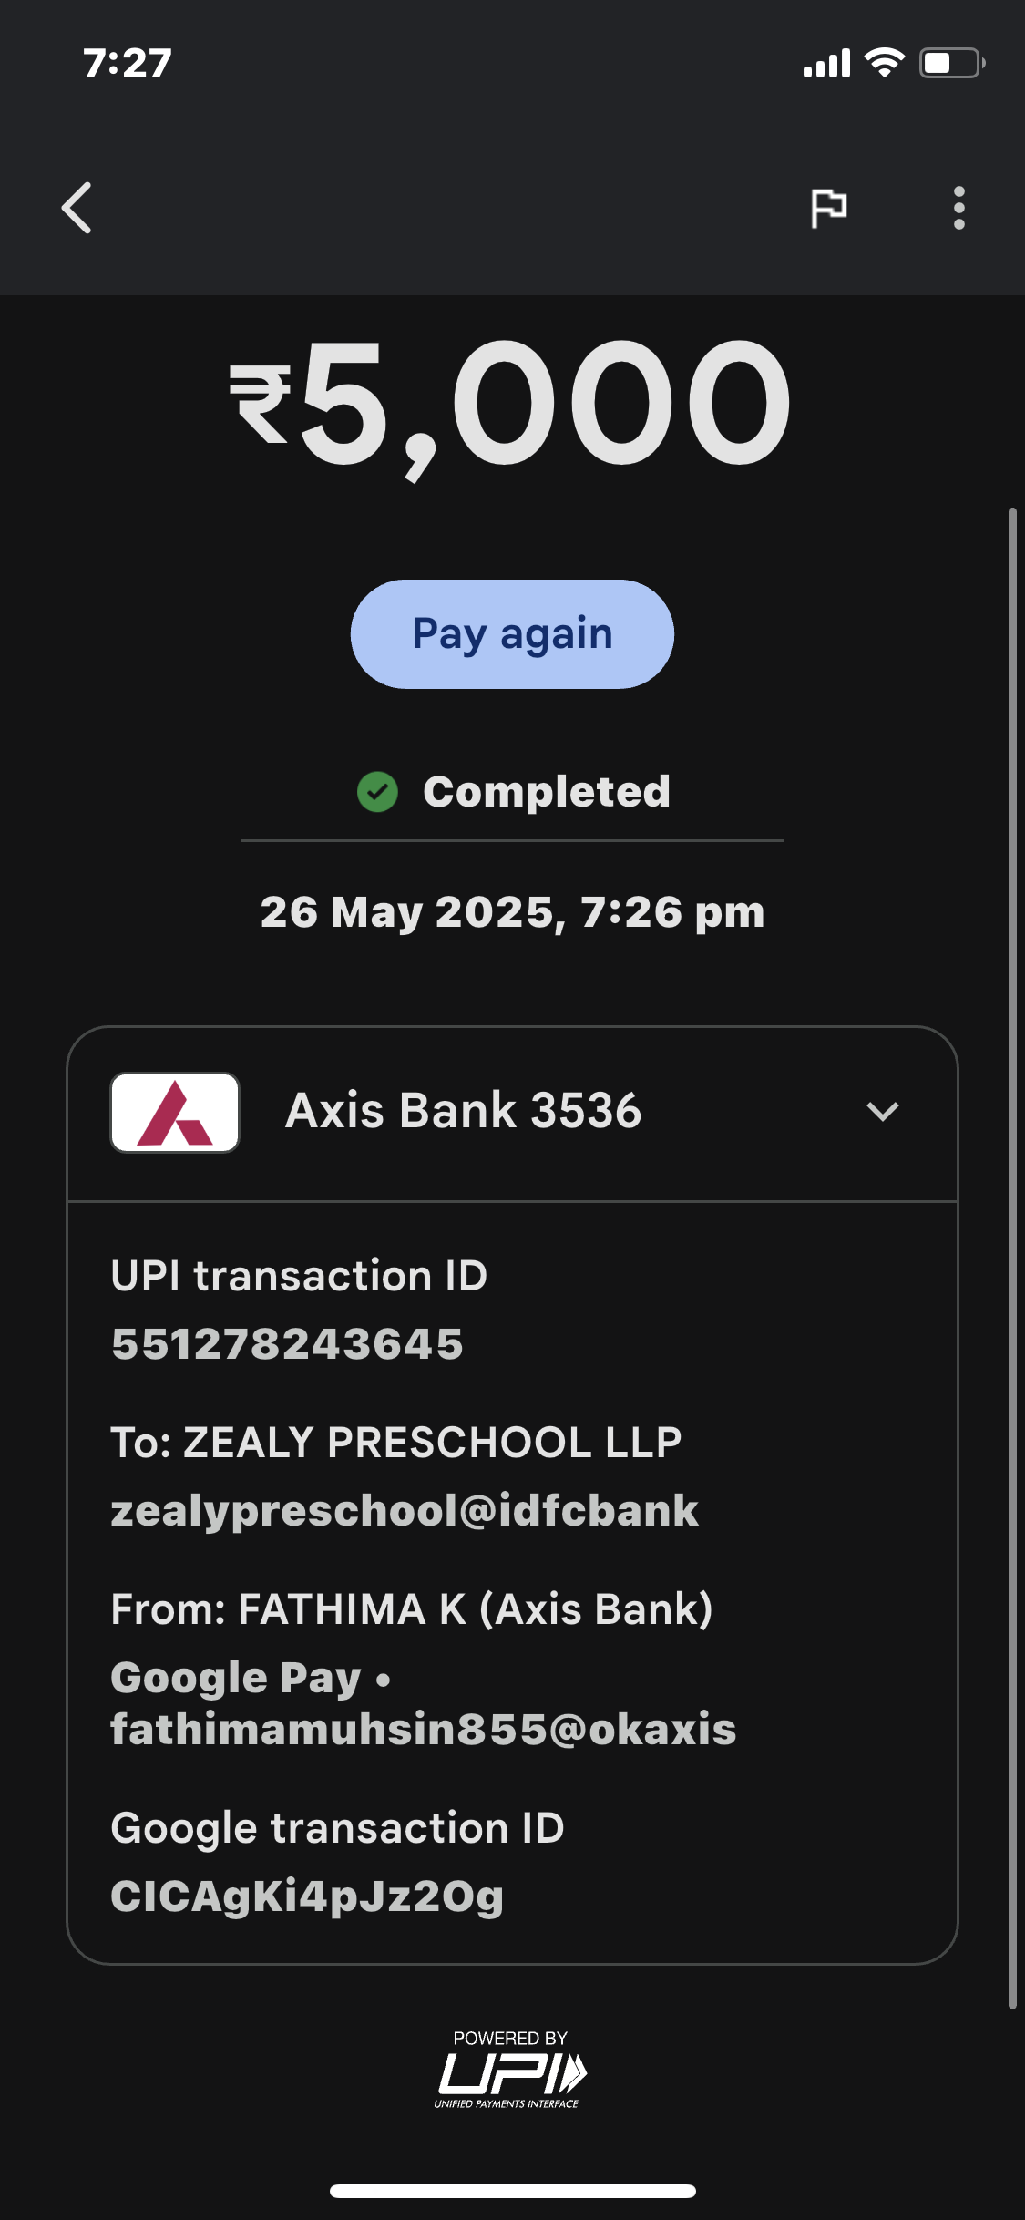Viewport: 1025px width, 2220px height.
Task: Tap the zealypreschool@idfcbank UPI address
Action: pos(404,1511)
